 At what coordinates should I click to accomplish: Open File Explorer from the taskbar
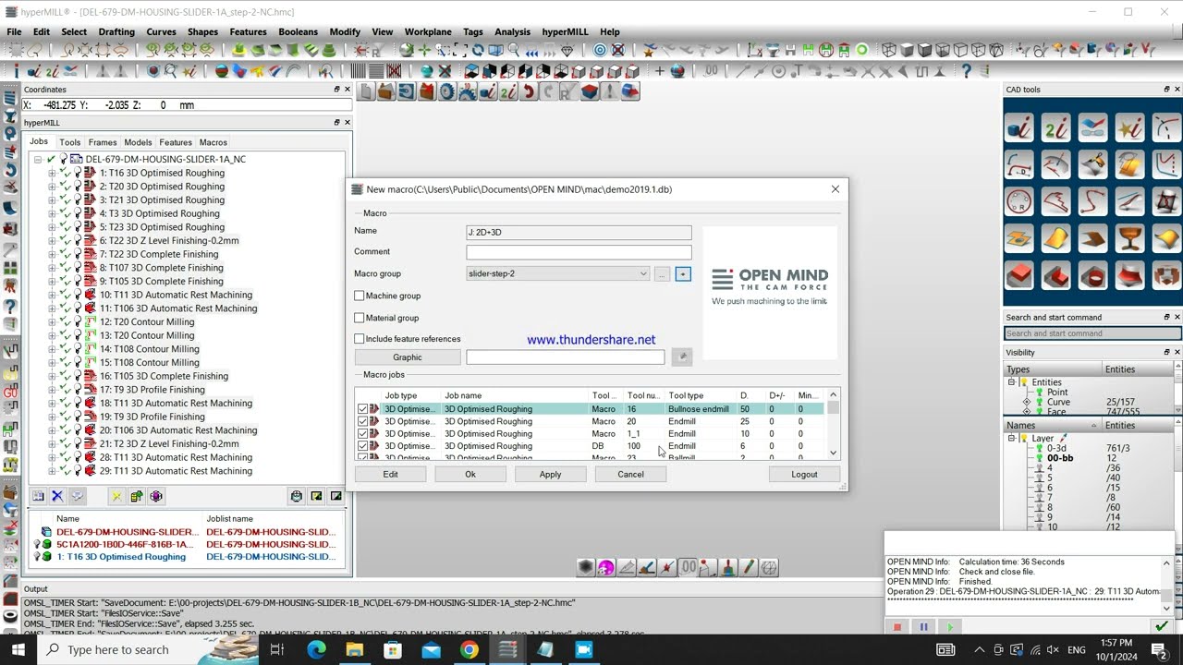pos(354,649)
